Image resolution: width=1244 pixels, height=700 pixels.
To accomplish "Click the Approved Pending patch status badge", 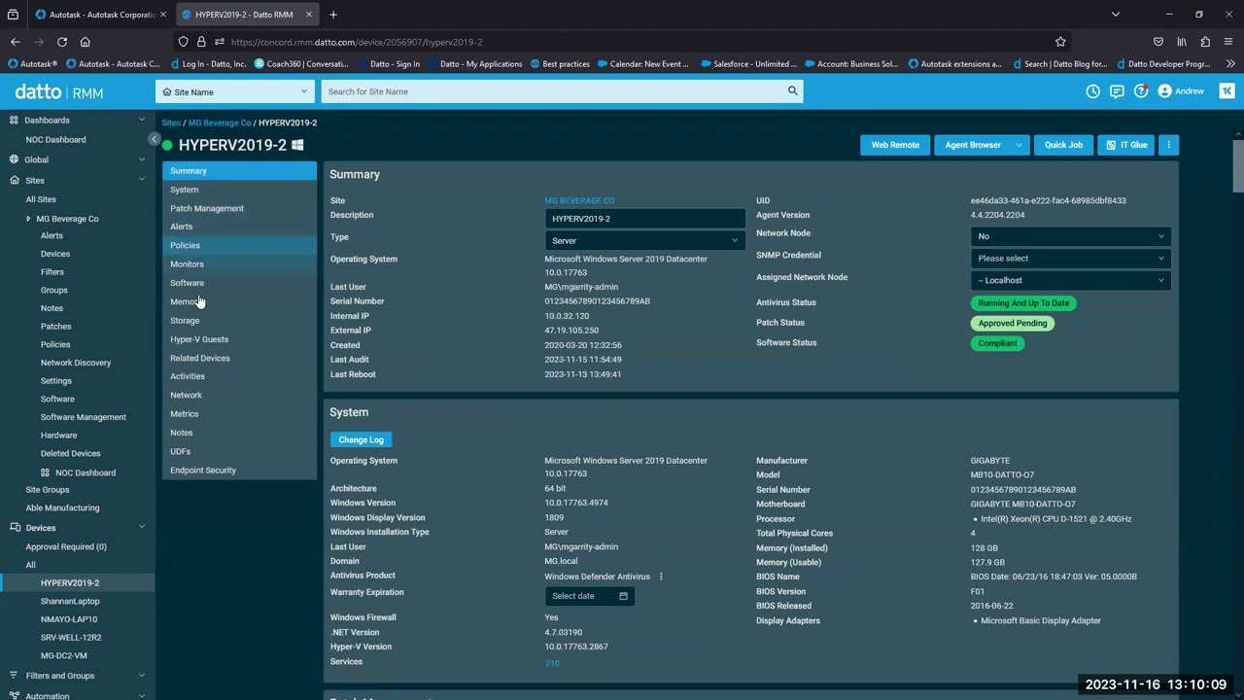I will click(1013, 323).
